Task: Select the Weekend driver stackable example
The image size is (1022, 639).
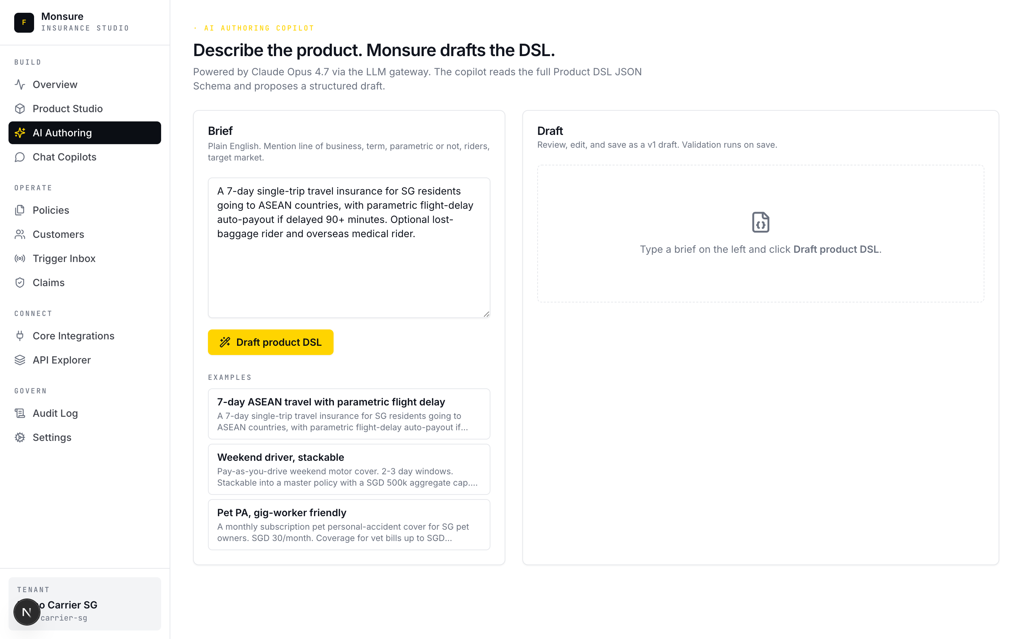Action: tap(349, 469)
